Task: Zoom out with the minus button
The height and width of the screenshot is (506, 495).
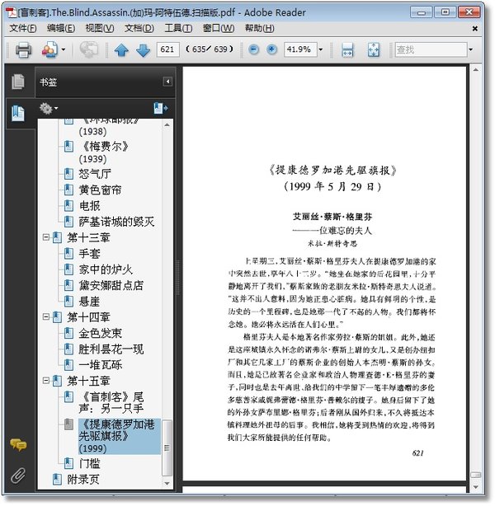Action: 253,49
